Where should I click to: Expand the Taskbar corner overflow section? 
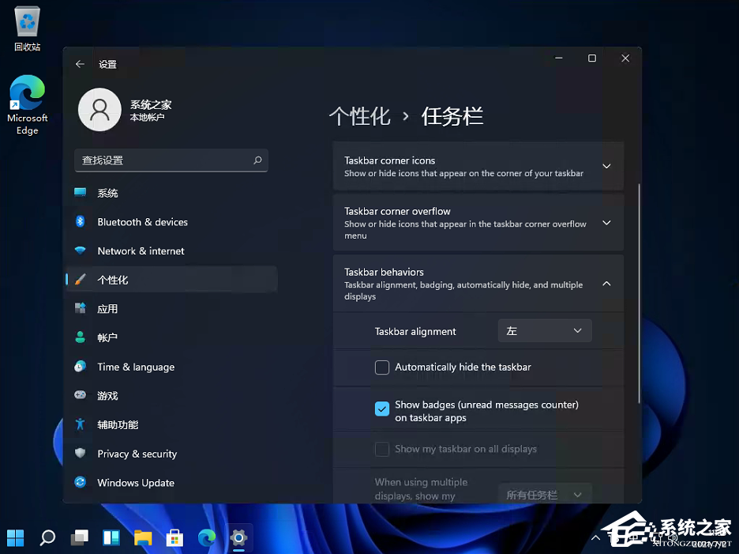coord(606,222)
